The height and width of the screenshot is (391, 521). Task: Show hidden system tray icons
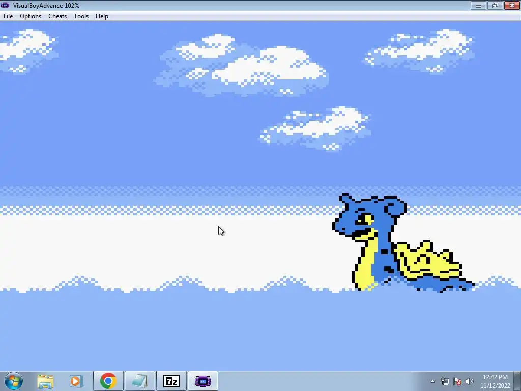tap(432, 381)
